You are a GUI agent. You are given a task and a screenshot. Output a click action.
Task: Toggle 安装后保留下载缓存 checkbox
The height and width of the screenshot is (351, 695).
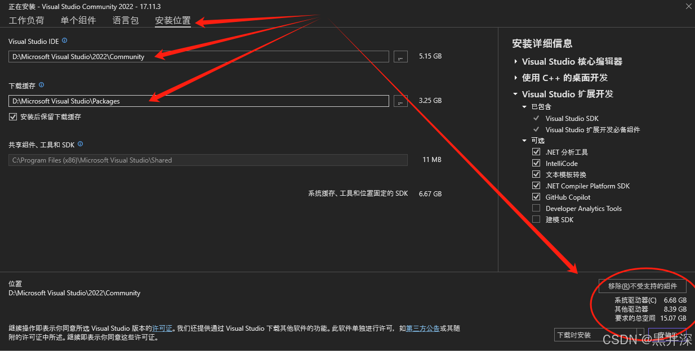13,117
